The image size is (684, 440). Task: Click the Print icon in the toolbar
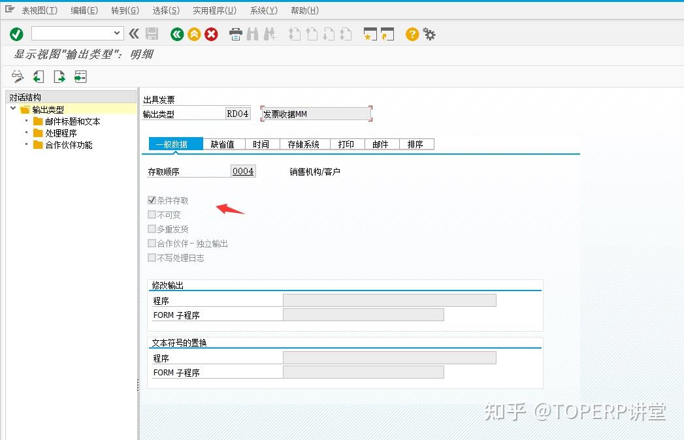click(235, 33)
